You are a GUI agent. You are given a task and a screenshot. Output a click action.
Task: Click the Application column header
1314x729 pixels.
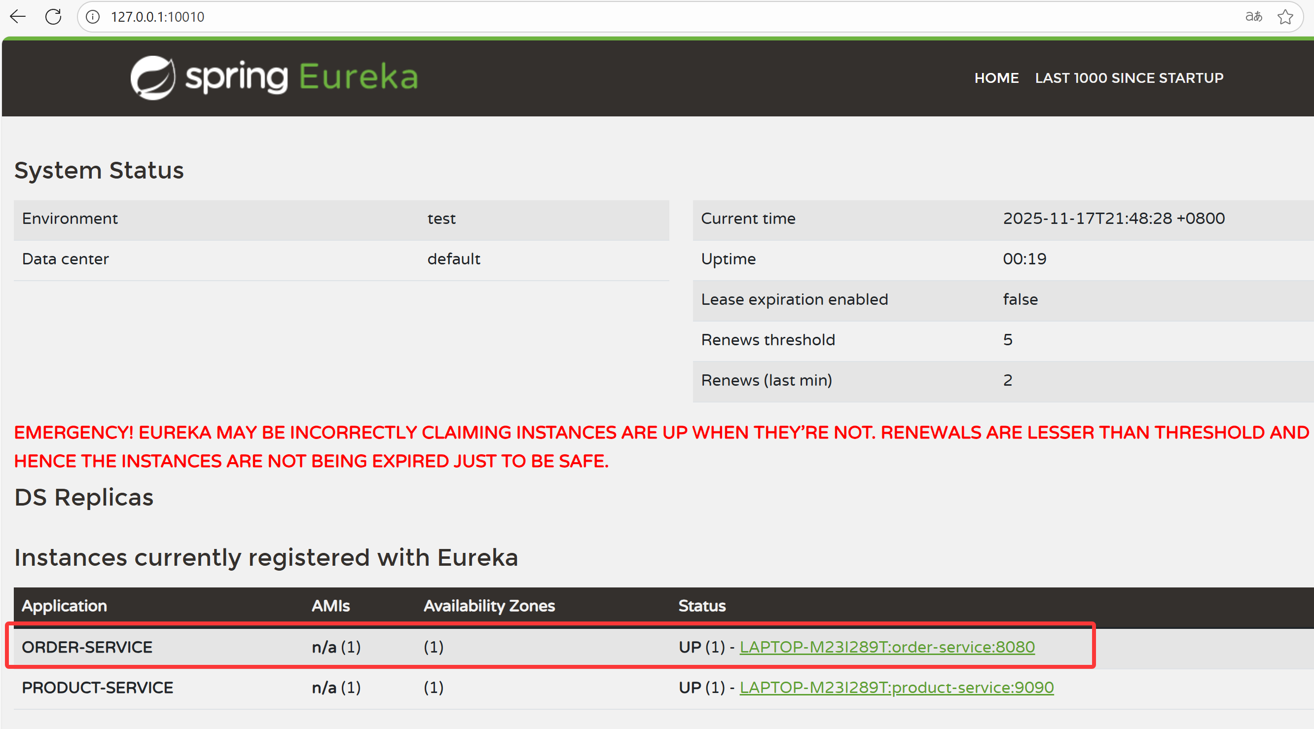[64, 606]
